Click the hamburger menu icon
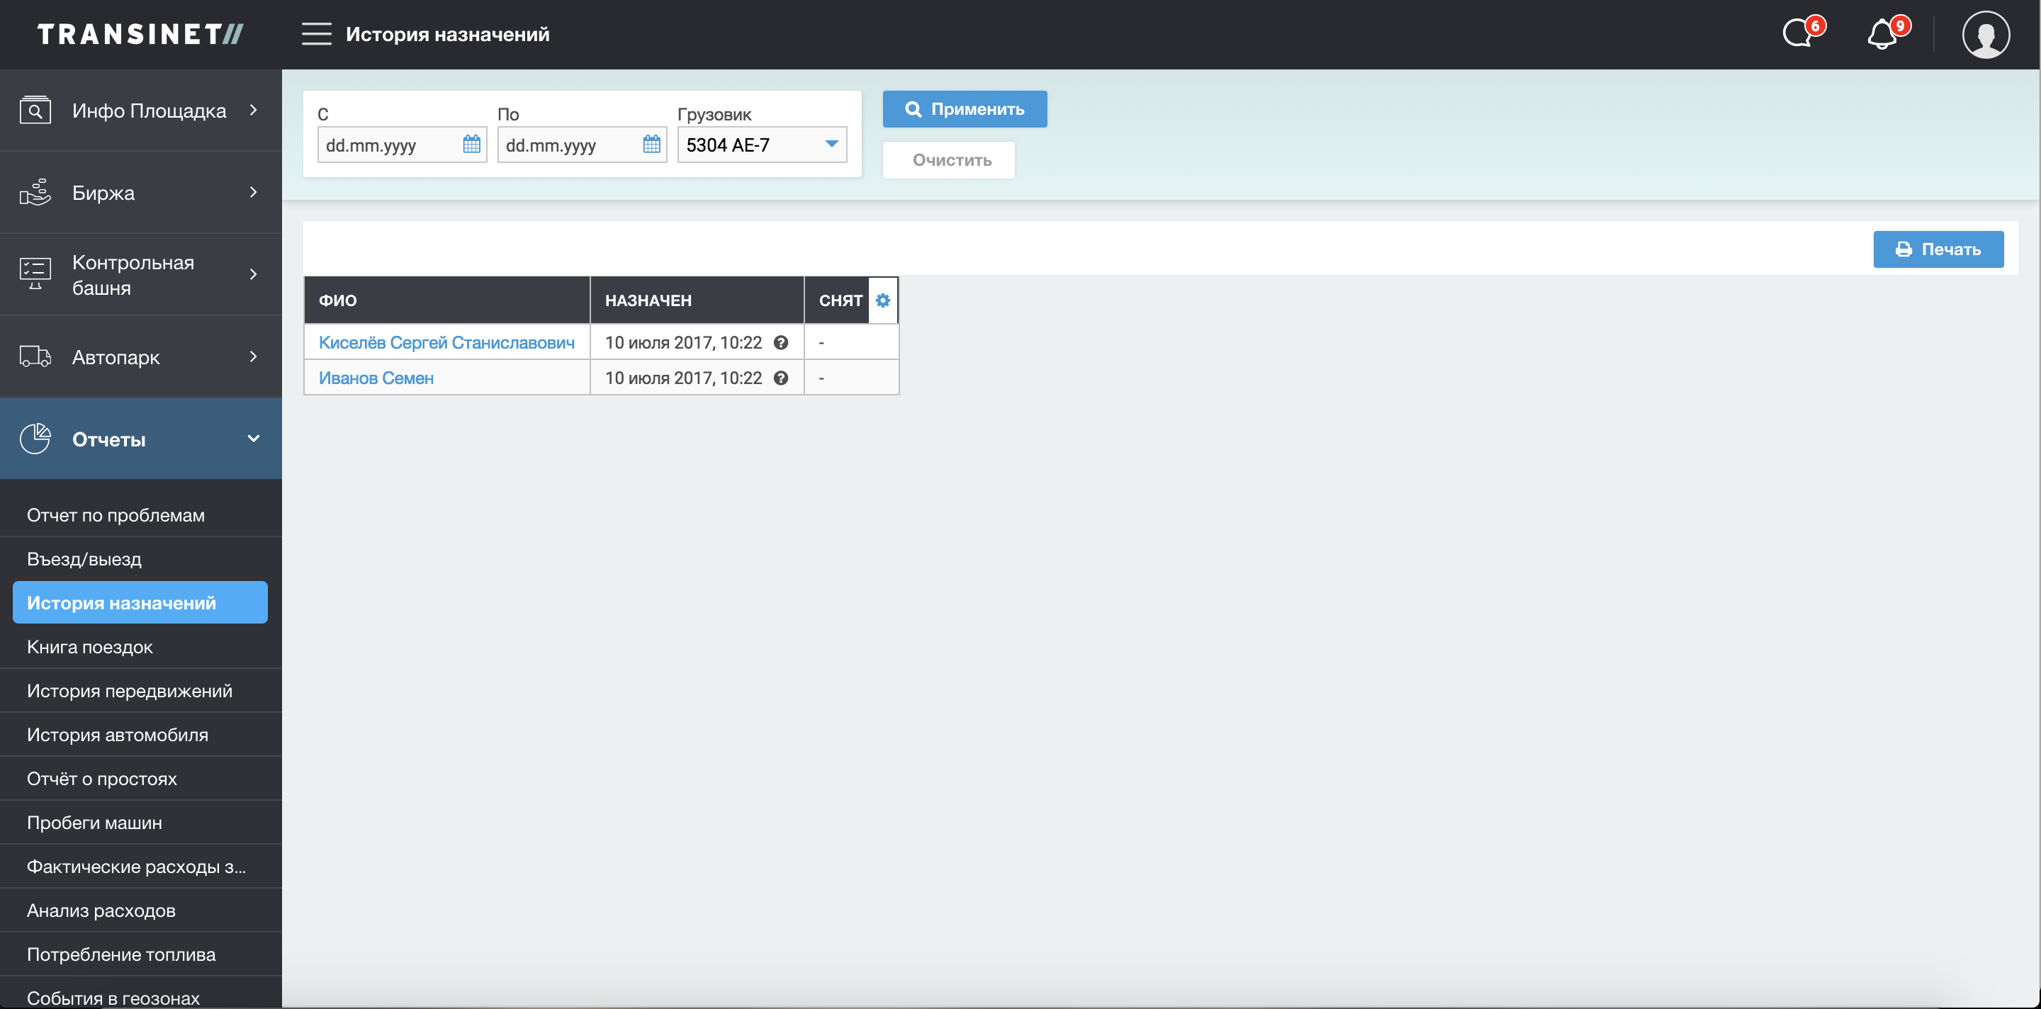2041x1009 pixels. (x=316, y=34)
